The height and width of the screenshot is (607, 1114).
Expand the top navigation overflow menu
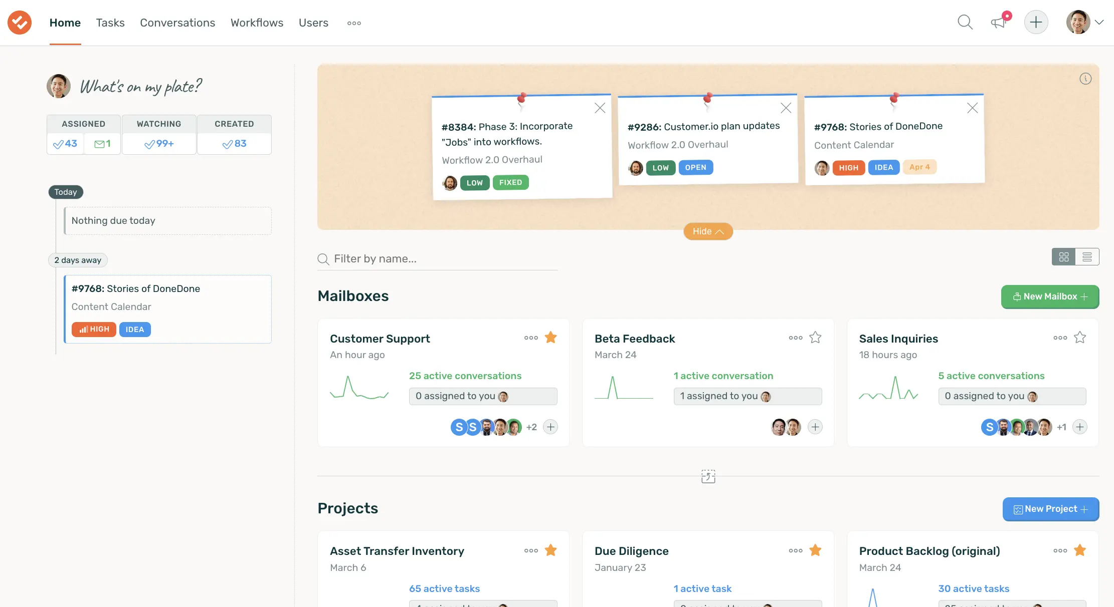(354, 23)
